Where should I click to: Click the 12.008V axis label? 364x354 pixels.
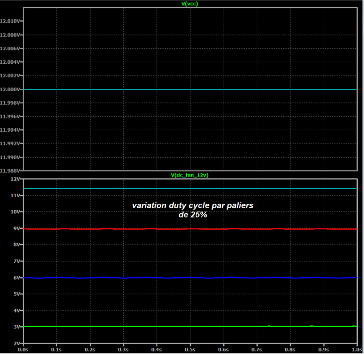pyautogui.click(x=10, y=35)
